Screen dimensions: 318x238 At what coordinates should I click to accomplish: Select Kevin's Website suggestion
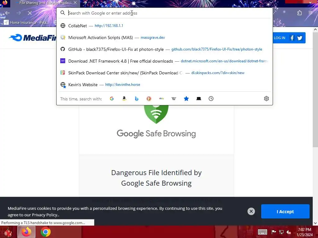pyautogui.click(x=165, y=85)
